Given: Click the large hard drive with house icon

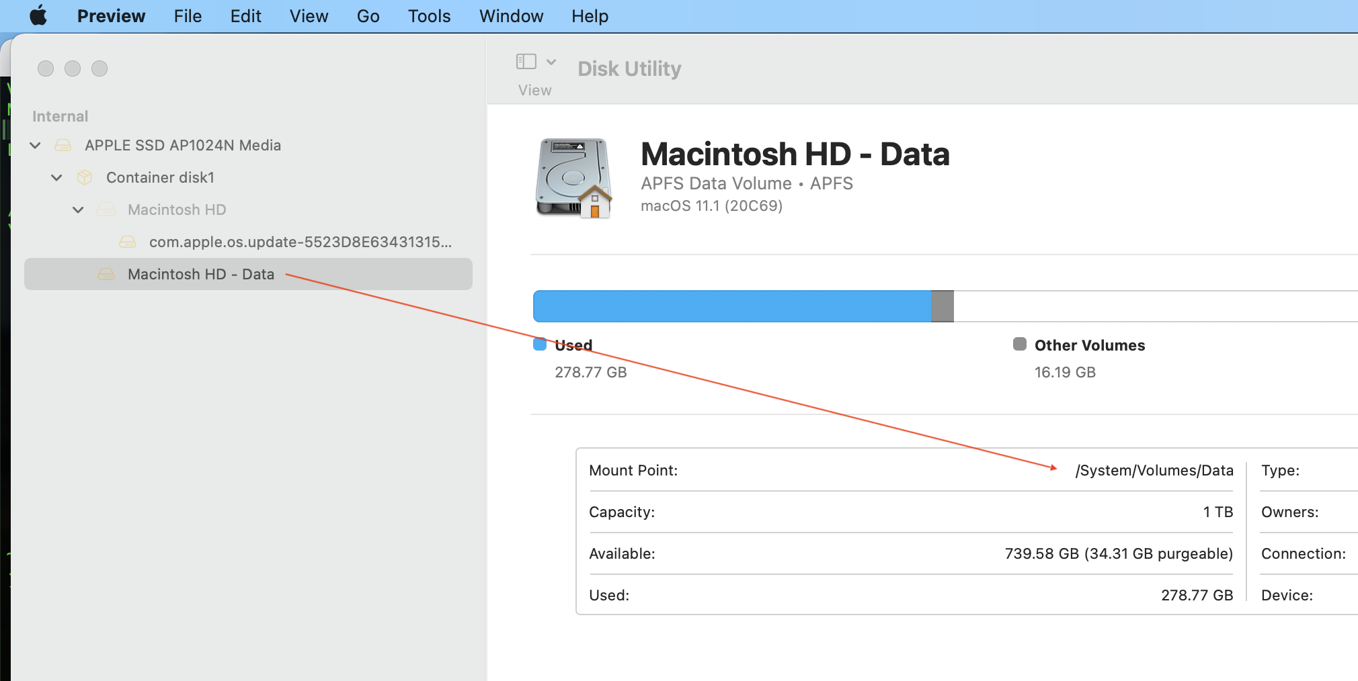Looking at the screenshot, I should tap(573, 179).
